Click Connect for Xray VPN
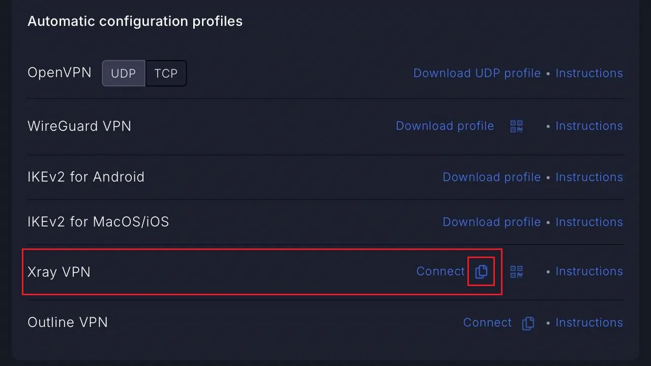651x366 pixels. point(440,271)
